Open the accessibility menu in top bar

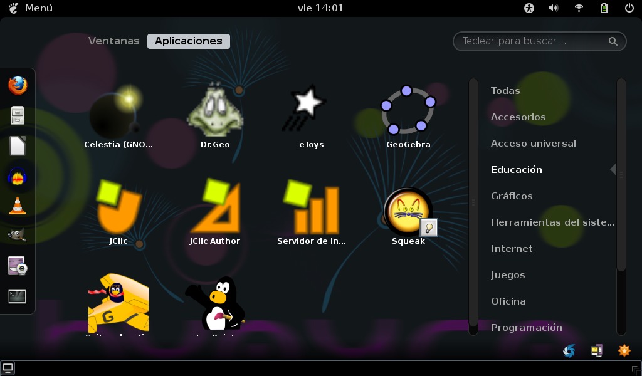click(x=529, y=8)
